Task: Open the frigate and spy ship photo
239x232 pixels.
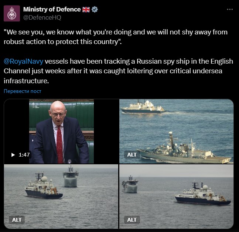Action: [176, 131]
